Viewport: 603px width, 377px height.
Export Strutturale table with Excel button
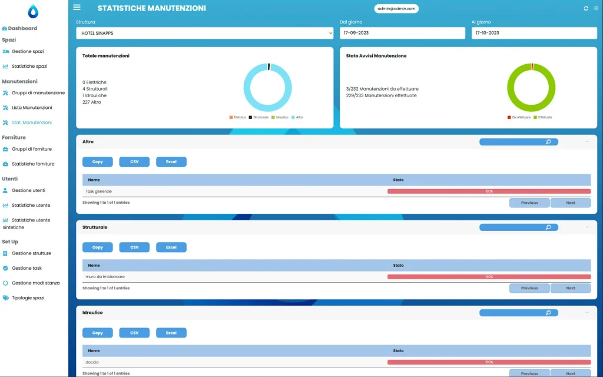(171, 247)
